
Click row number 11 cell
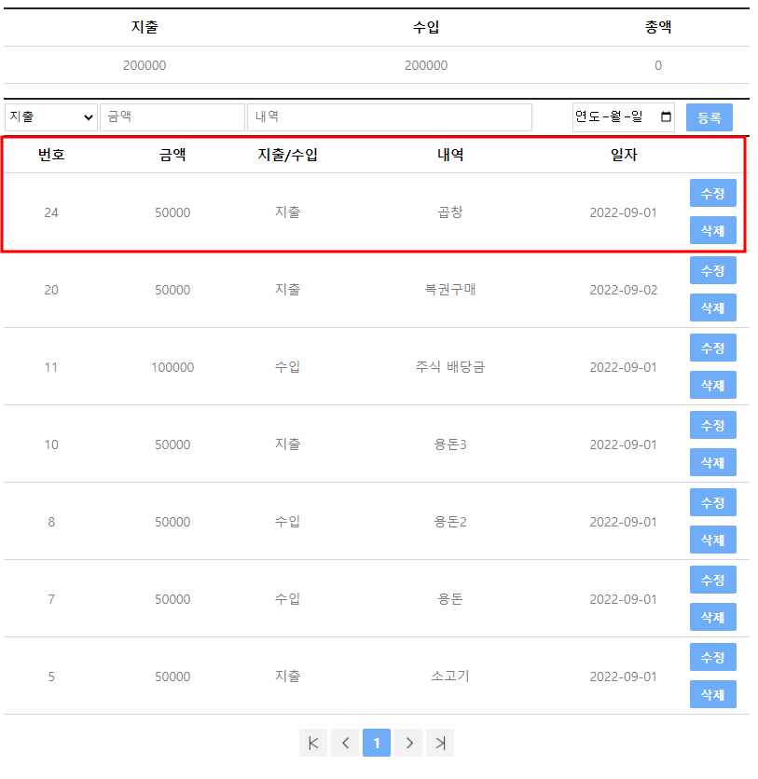[x=51, y=367]
